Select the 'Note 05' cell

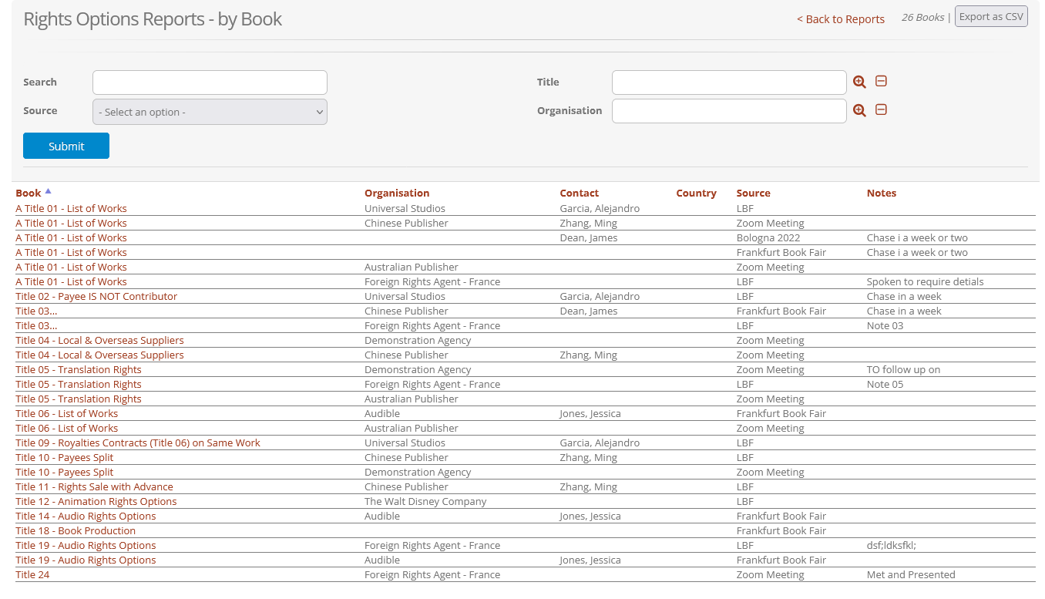click(x=885, y=384)
